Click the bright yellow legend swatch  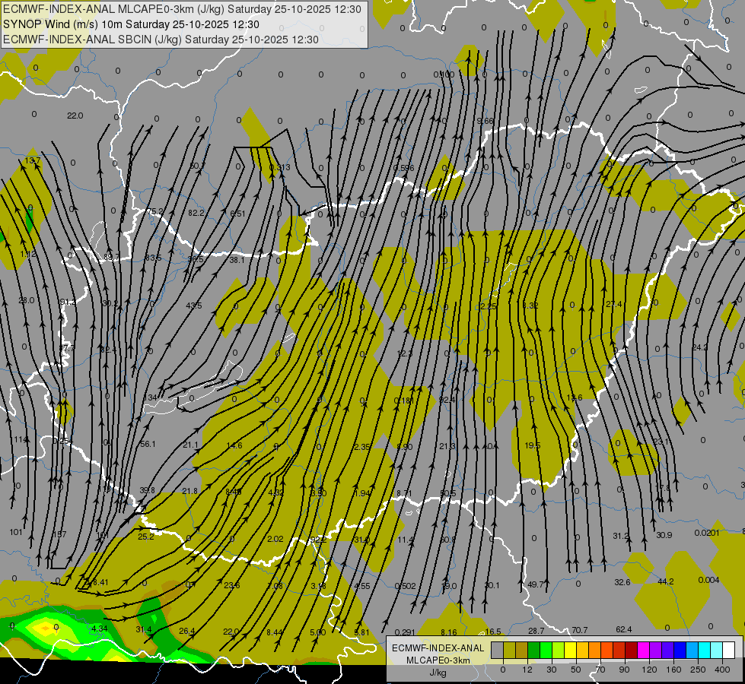pyautogui.click(x=570, y=650)
